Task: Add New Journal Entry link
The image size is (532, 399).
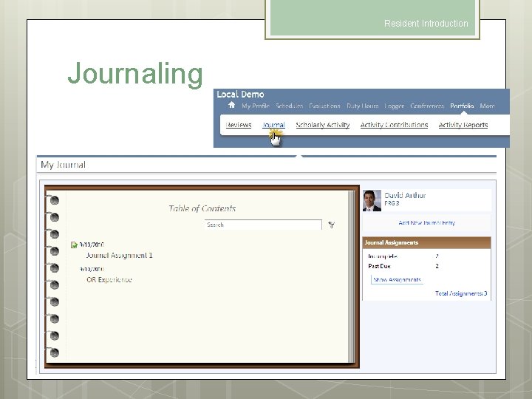Action: [427, 222]
